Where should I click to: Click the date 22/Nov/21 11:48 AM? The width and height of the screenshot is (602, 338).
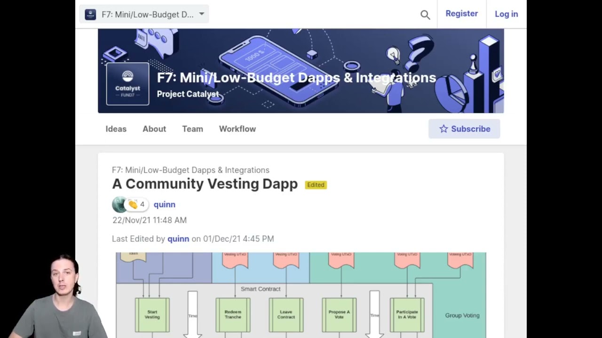[150, 220]
